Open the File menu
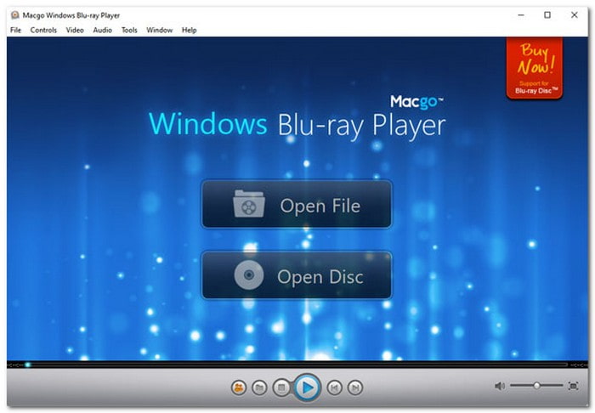595x413 pixels. pos(15,30)
